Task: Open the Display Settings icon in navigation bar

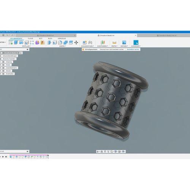Action: click(116, 152)
